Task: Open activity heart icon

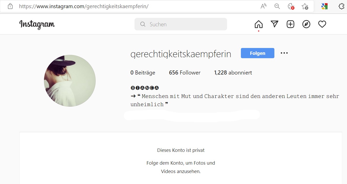Action: click(x=322, y=24)
